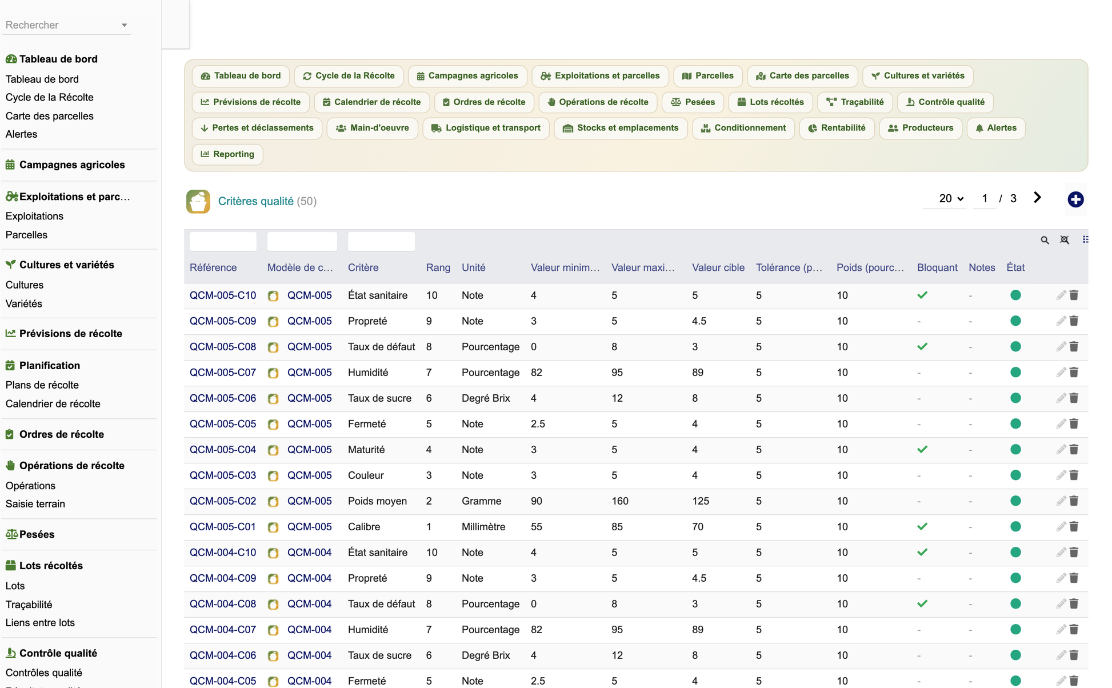Click model icon in QCM-004-C08 row
This screenshot has height=688, width=1112.
coord(273,605)
